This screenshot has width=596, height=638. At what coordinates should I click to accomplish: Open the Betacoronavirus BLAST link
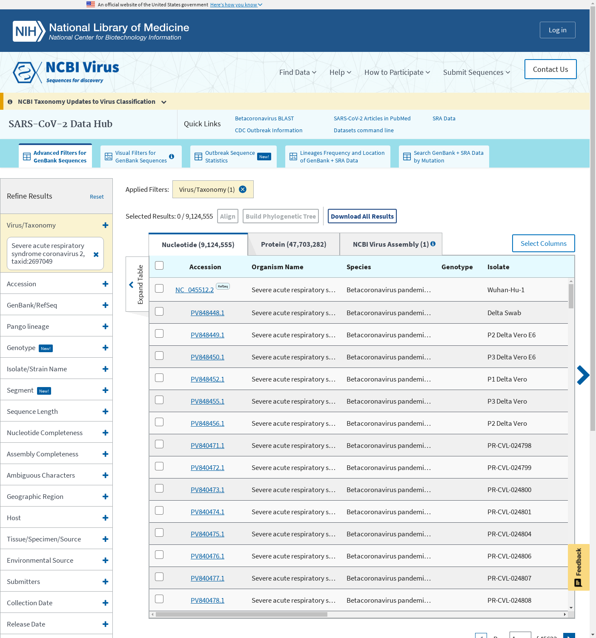click(x=264, y=118)
